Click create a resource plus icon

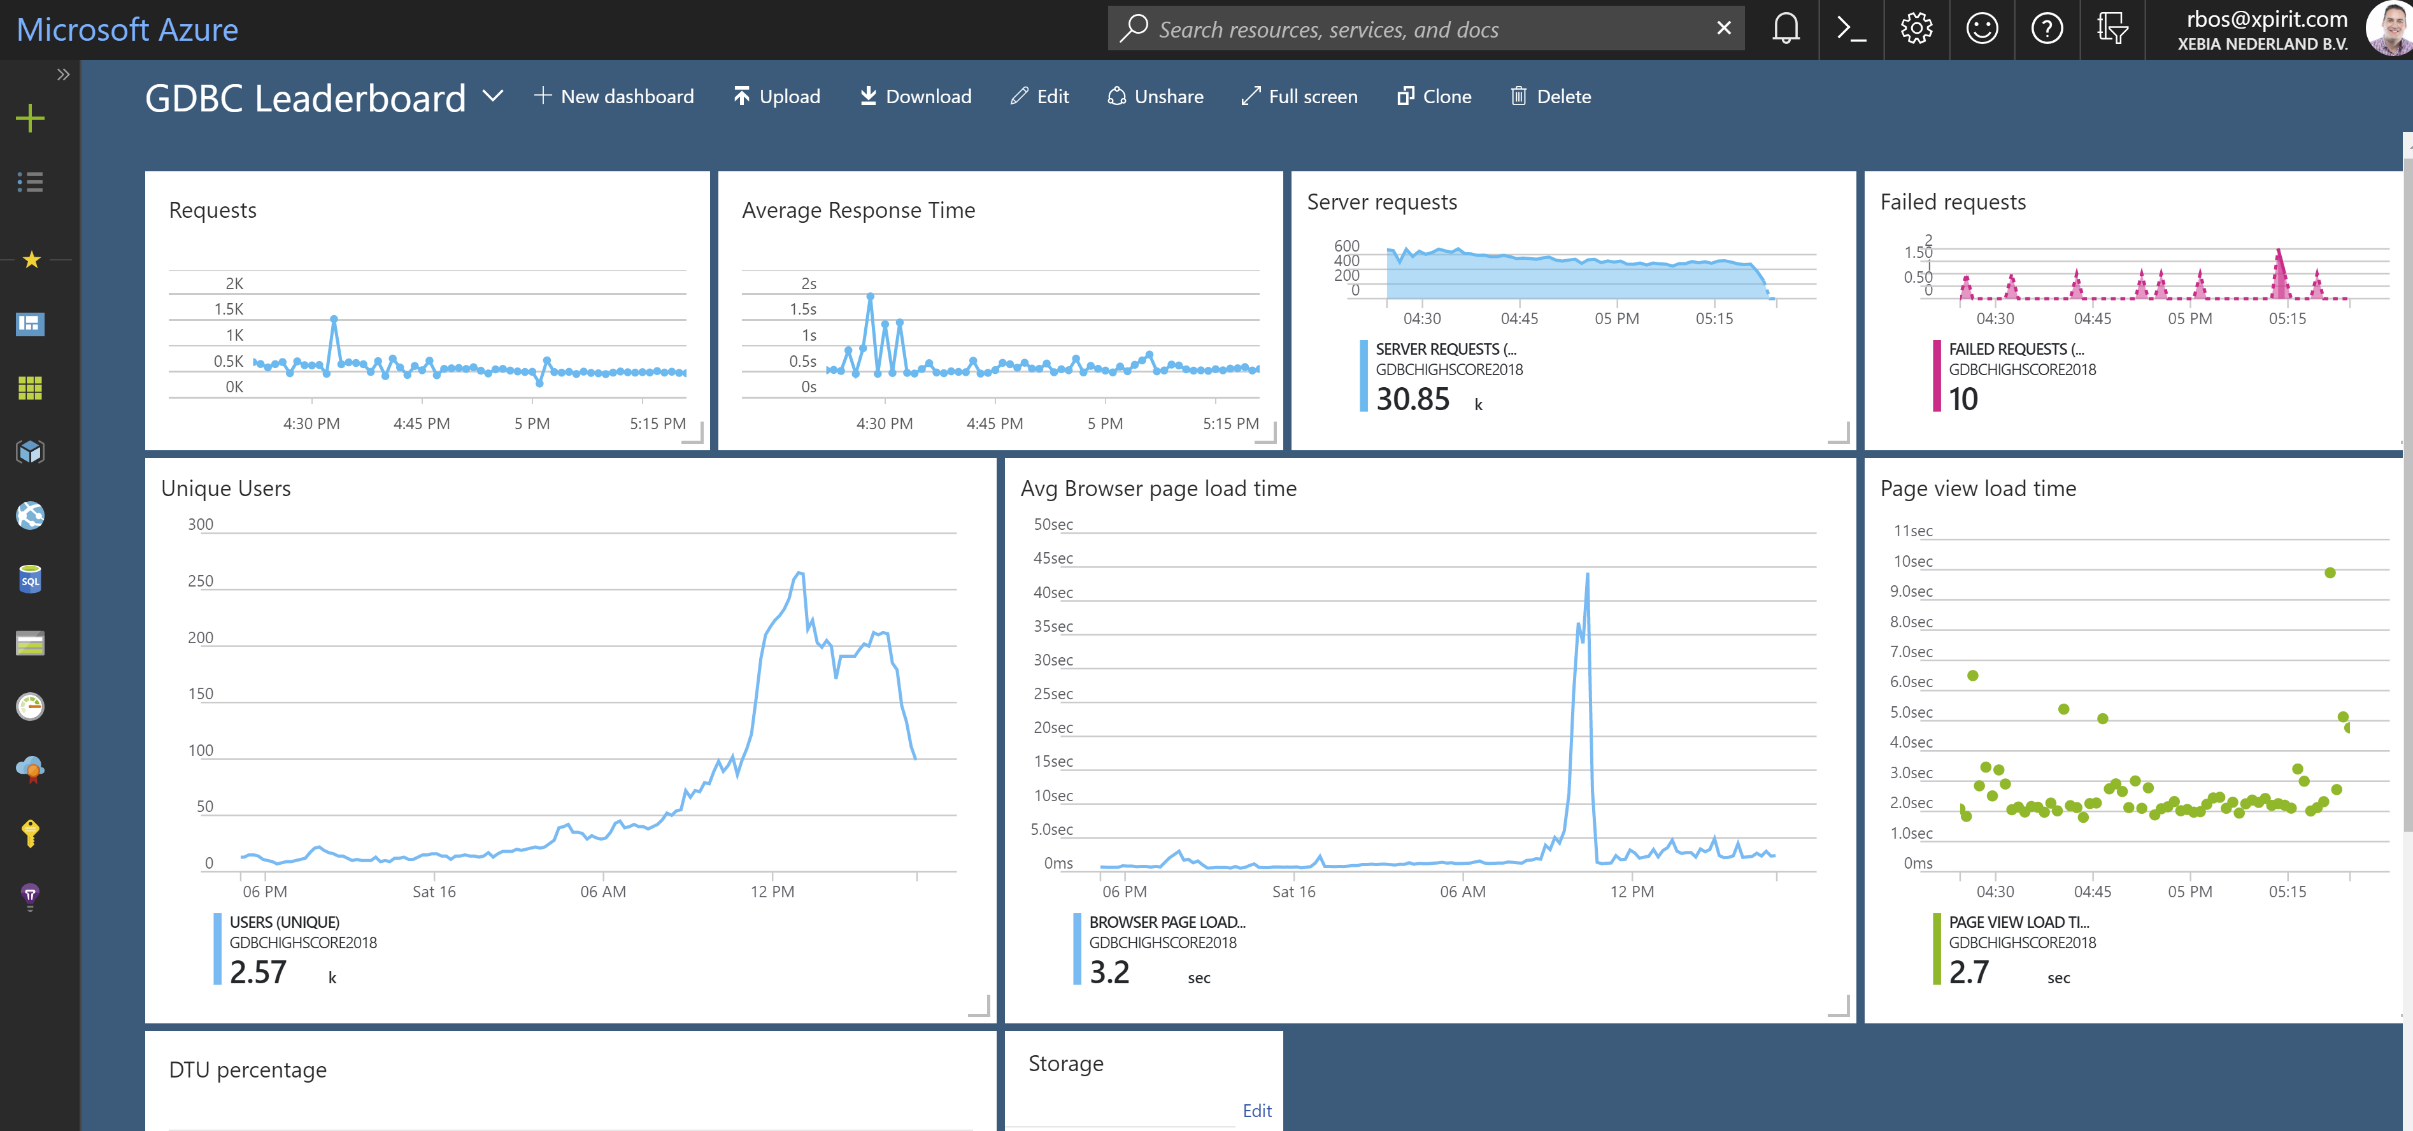tap(30, 118)
